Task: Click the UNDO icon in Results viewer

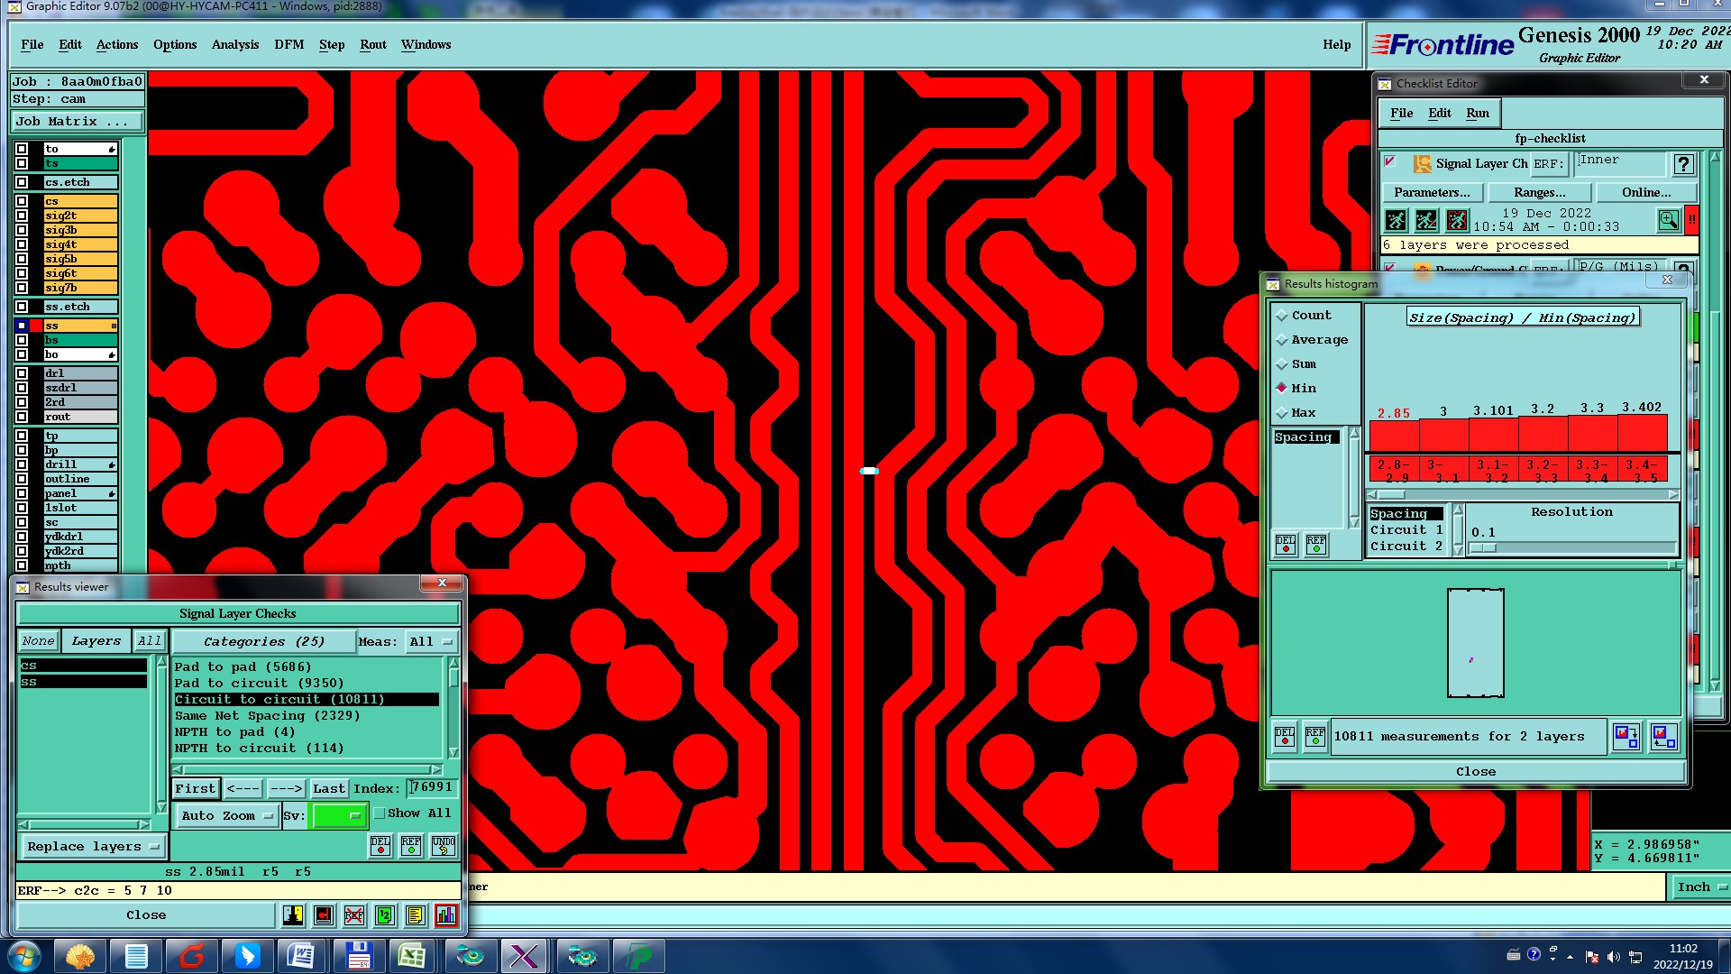Action: pos(443,845)
